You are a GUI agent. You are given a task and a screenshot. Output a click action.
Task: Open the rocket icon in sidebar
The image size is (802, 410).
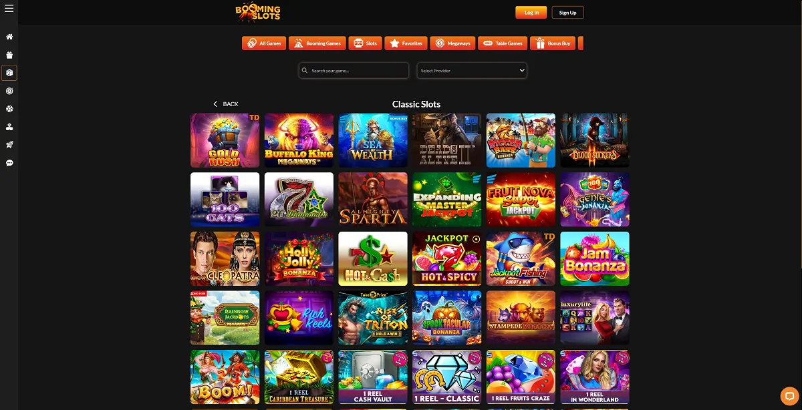click(x=9, y=145)
